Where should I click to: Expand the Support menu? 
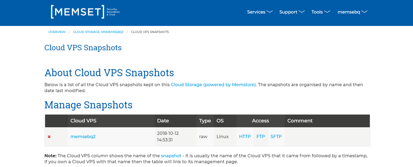[292, 12]
